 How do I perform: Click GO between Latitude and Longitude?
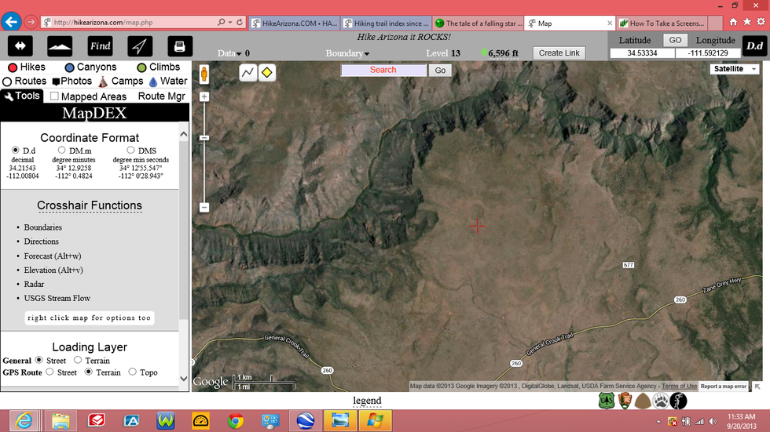pos(675,40)
